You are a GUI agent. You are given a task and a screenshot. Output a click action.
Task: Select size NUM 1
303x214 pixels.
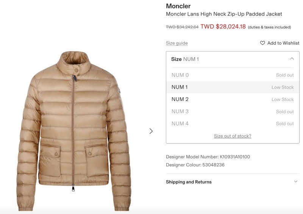[233, 87]
